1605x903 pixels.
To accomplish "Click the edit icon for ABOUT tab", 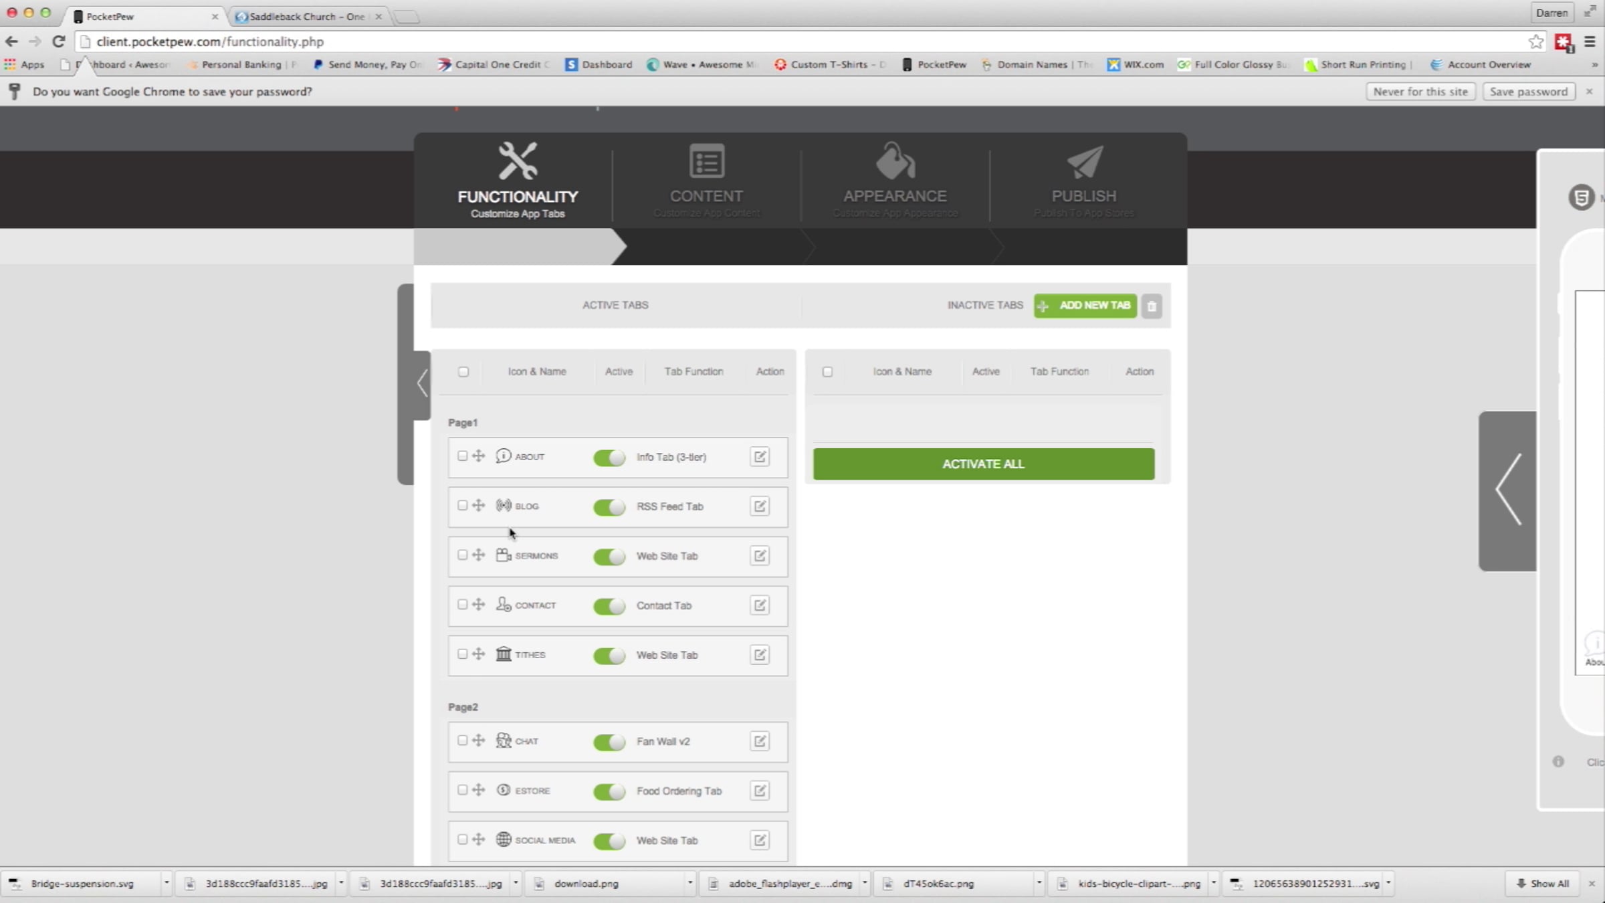I will [760, 457].
